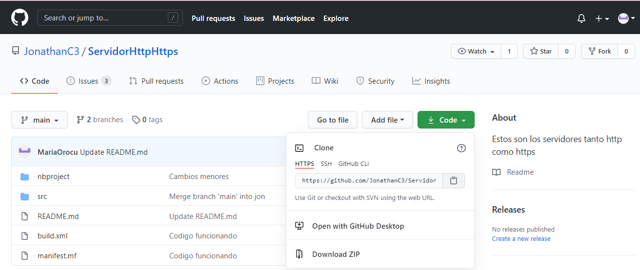Switch to the Projects tab
Viewport: 640px width, 270px height.
[275, 81]
